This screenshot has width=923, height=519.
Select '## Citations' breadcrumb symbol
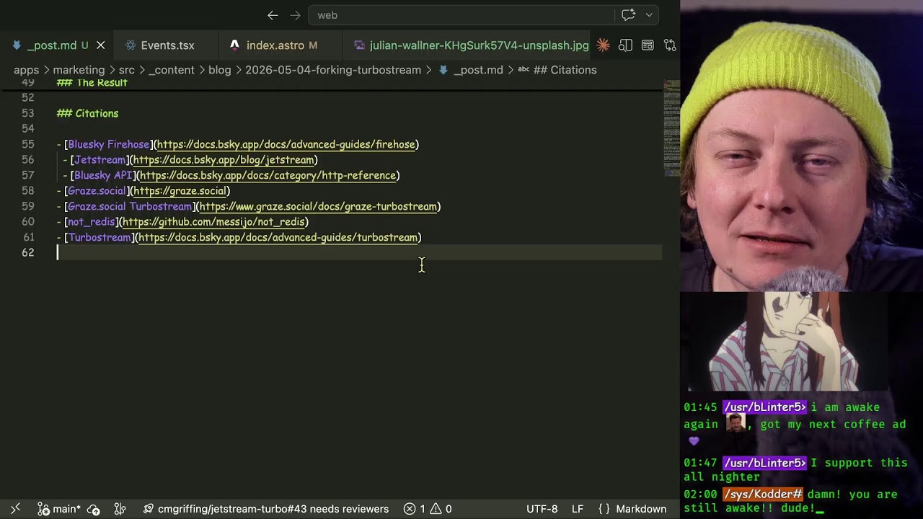(565, 70)
